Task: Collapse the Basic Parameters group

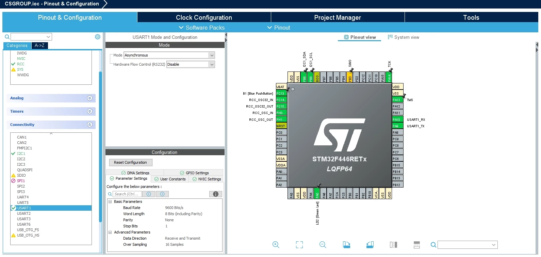Action: pyautogui.click(x=110, y=202)
